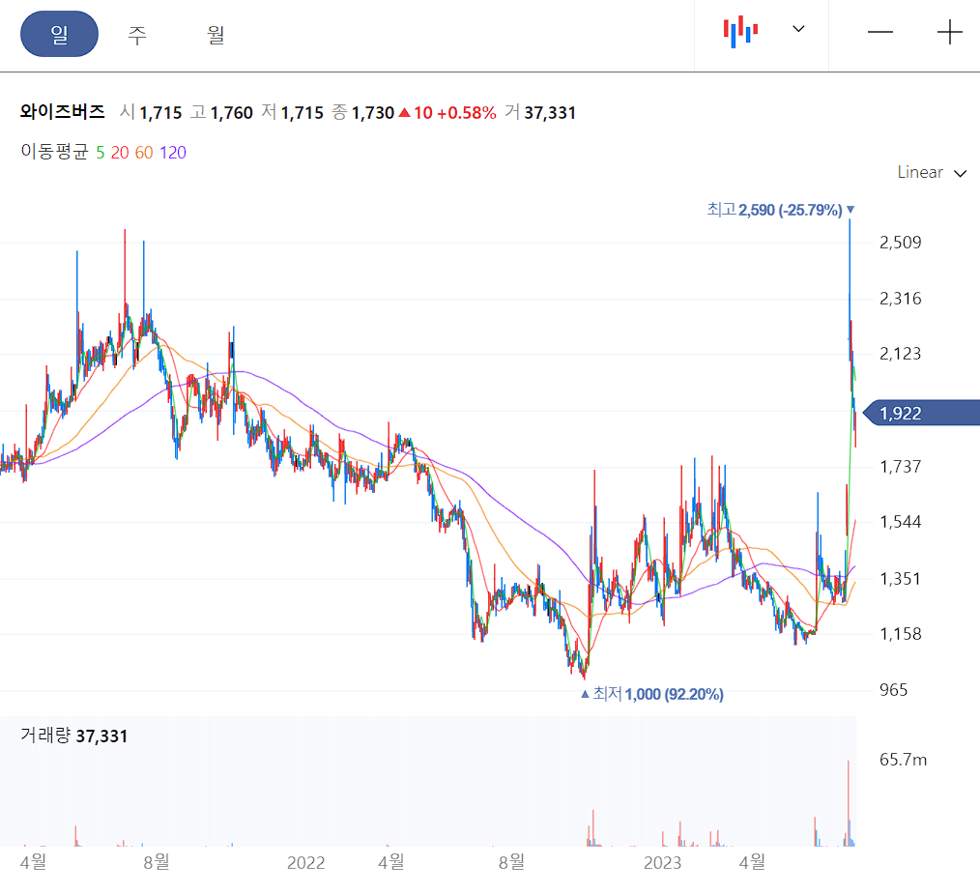
Task: Click the 와이즈버즈 stock name
Action: [x=63, y=112]
